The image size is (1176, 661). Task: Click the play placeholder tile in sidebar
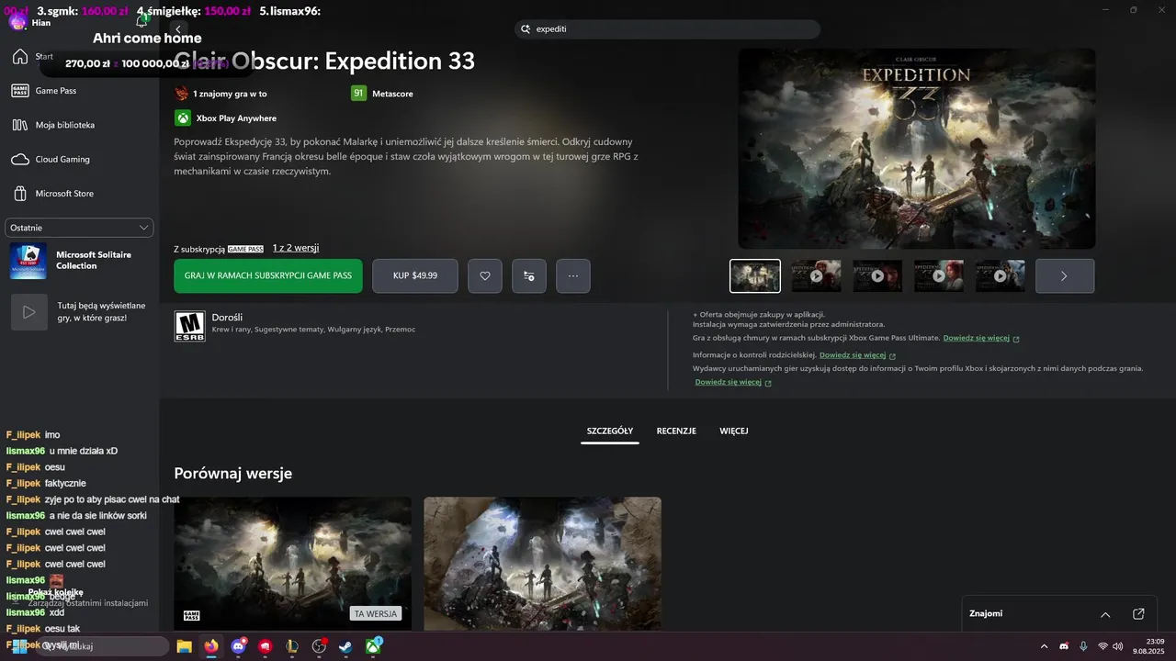pos(28,312)
